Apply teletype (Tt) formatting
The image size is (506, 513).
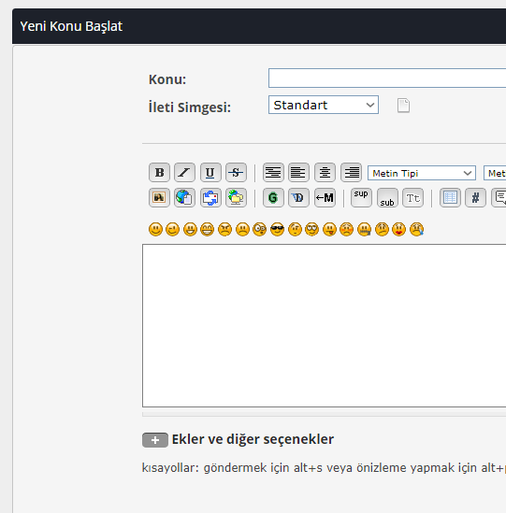[412, 197]
